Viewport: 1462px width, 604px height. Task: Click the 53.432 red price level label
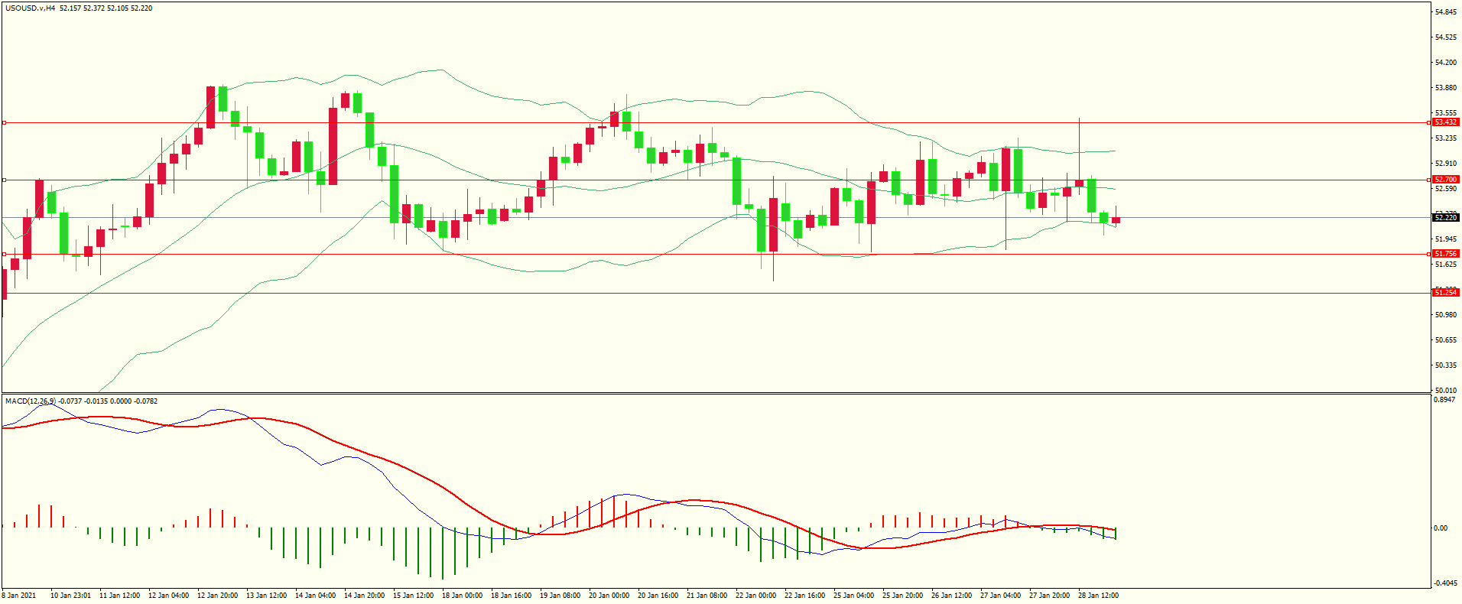(x=1445, y=122)
